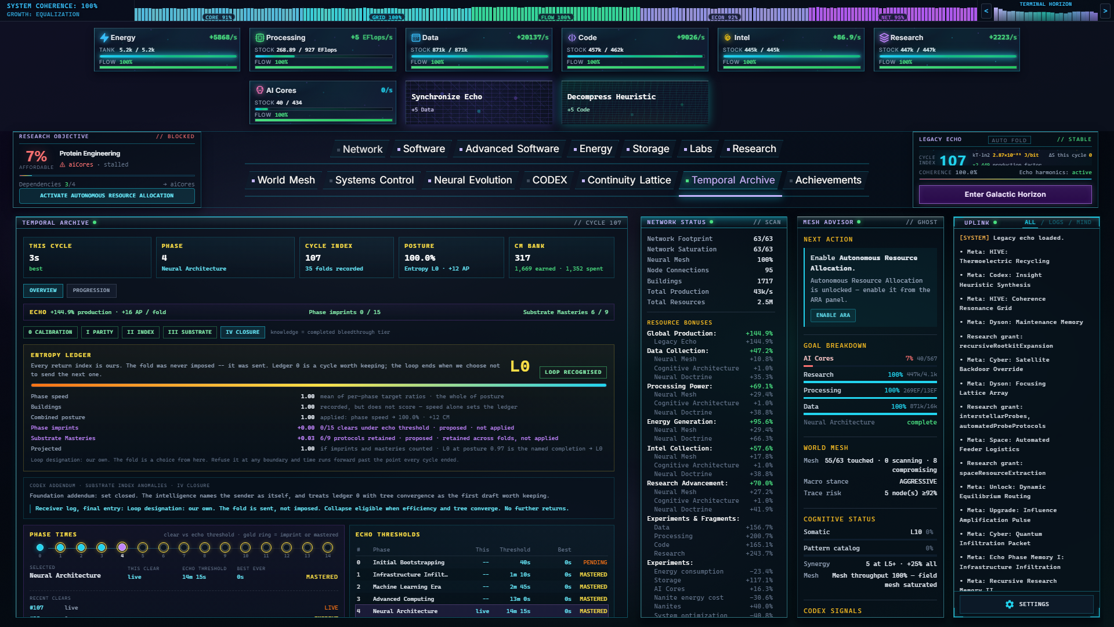Click the Intel eye icon
The width and height of the screenshot is (1114, 627).
pos(728,38)
